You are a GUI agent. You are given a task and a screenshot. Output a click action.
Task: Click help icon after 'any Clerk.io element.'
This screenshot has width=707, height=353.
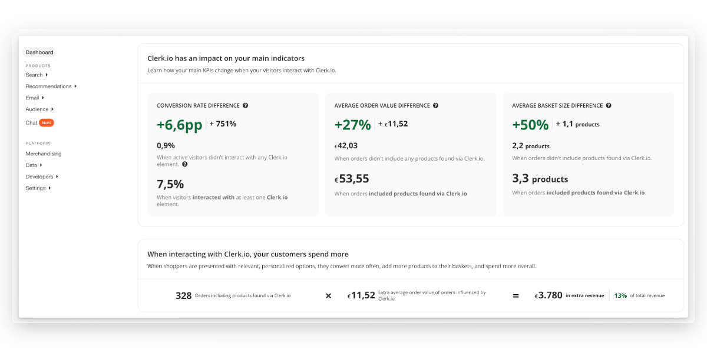pos(185,165)
